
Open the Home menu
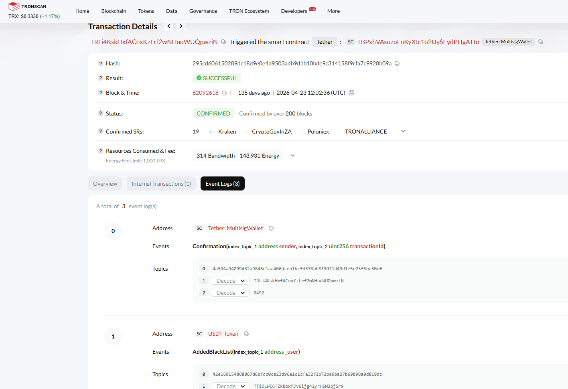click(x=82, y=11)
